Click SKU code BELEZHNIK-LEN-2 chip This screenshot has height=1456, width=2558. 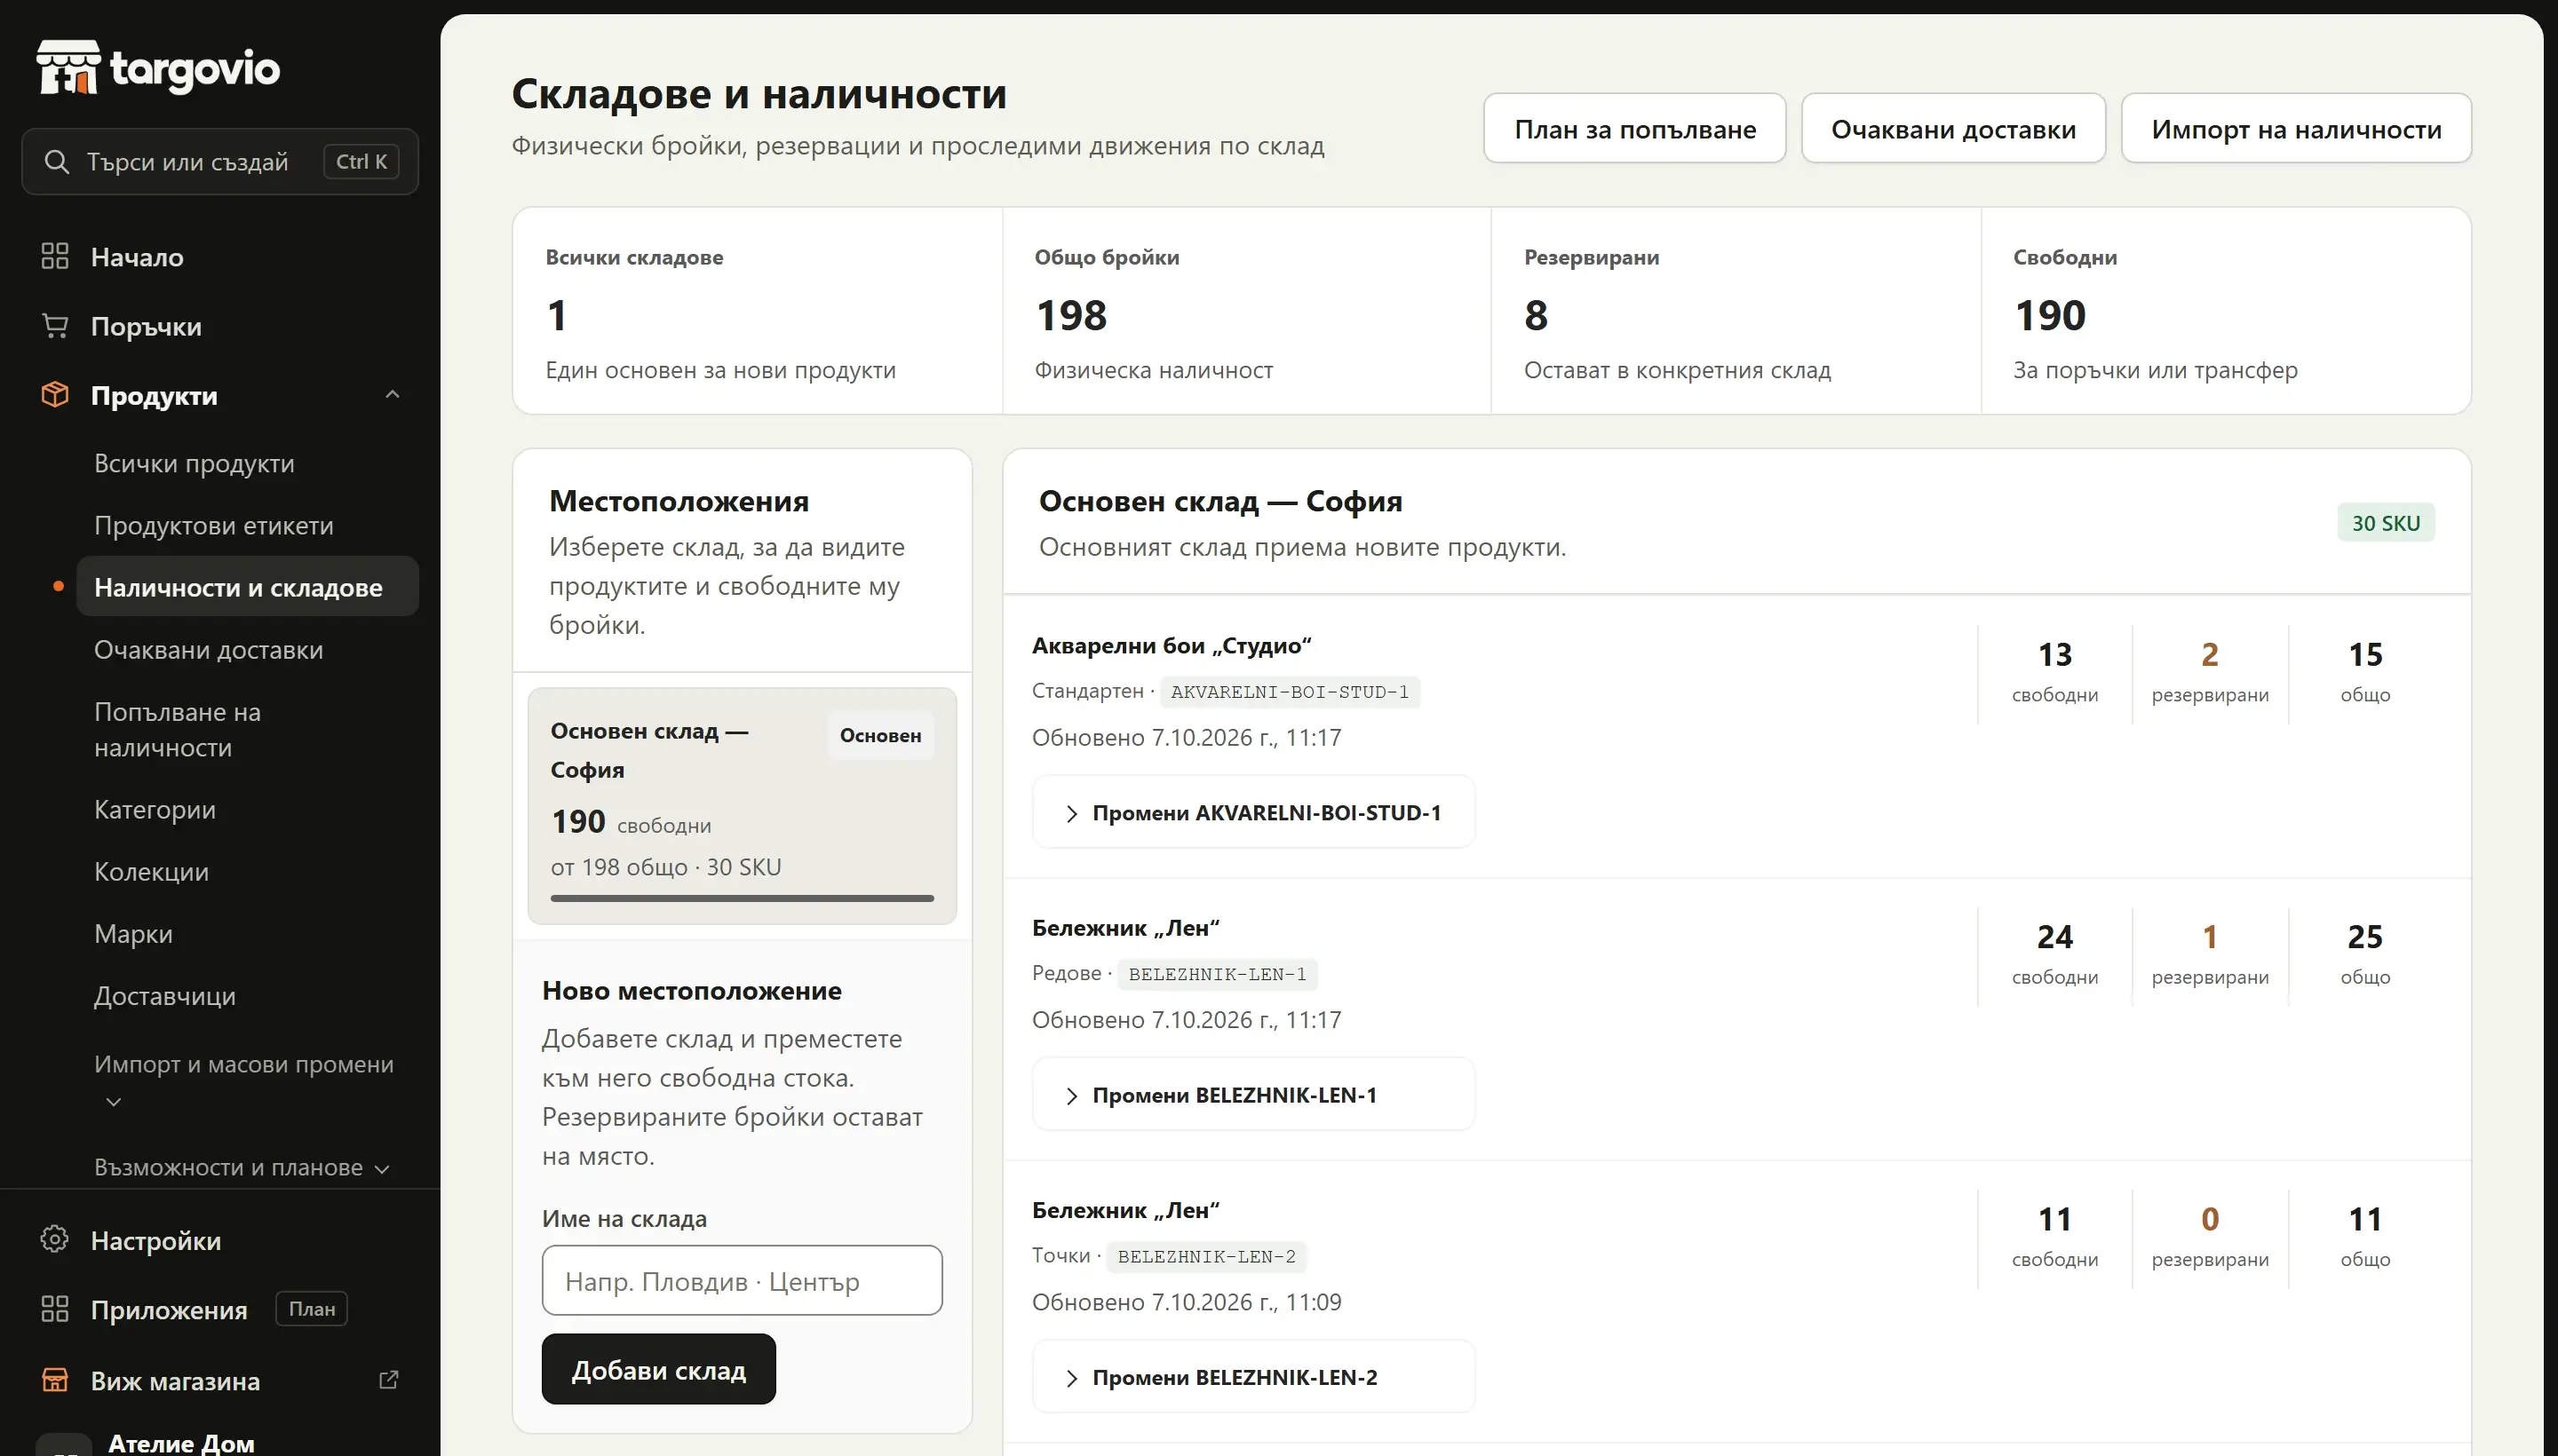tap(1205, 1255)
